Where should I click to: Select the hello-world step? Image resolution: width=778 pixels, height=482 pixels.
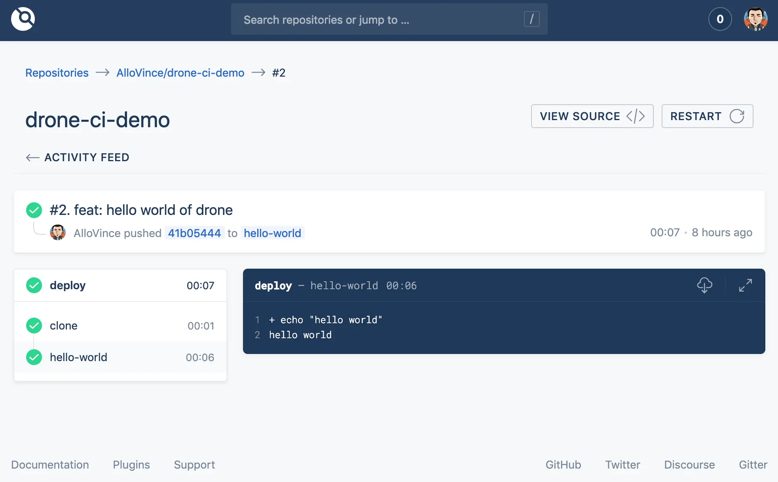coord(120,357)
